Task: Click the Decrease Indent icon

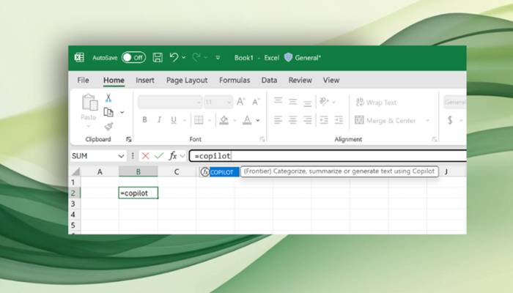Action: tap(324, 120)
